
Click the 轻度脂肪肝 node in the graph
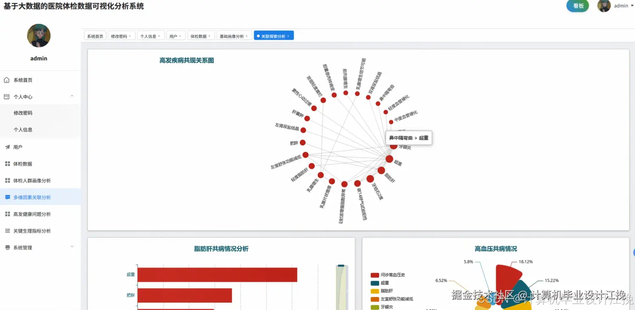312,166
